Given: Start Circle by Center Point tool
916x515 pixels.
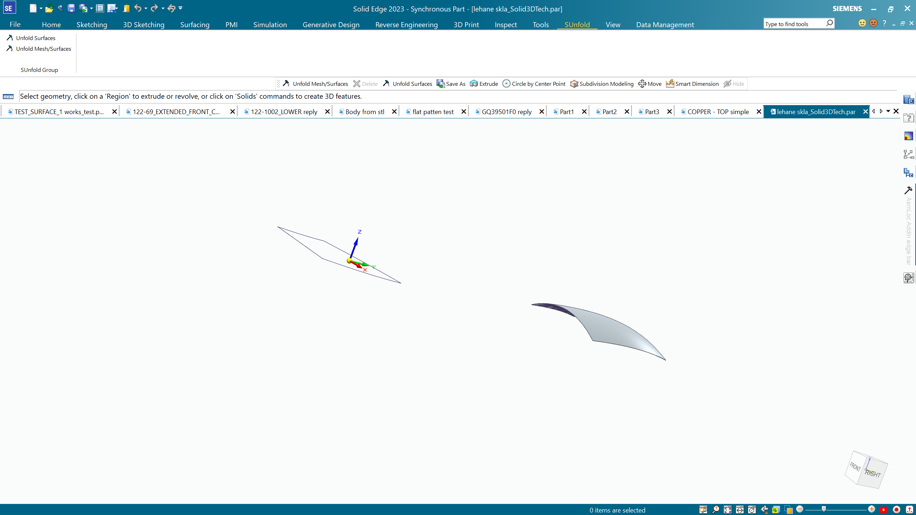Looking at the screenshot, I should pos(534,84).
